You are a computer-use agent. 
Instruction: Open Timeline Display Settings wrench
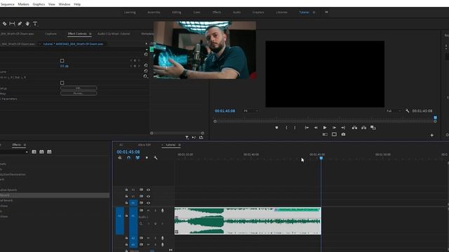pos(156,157)
